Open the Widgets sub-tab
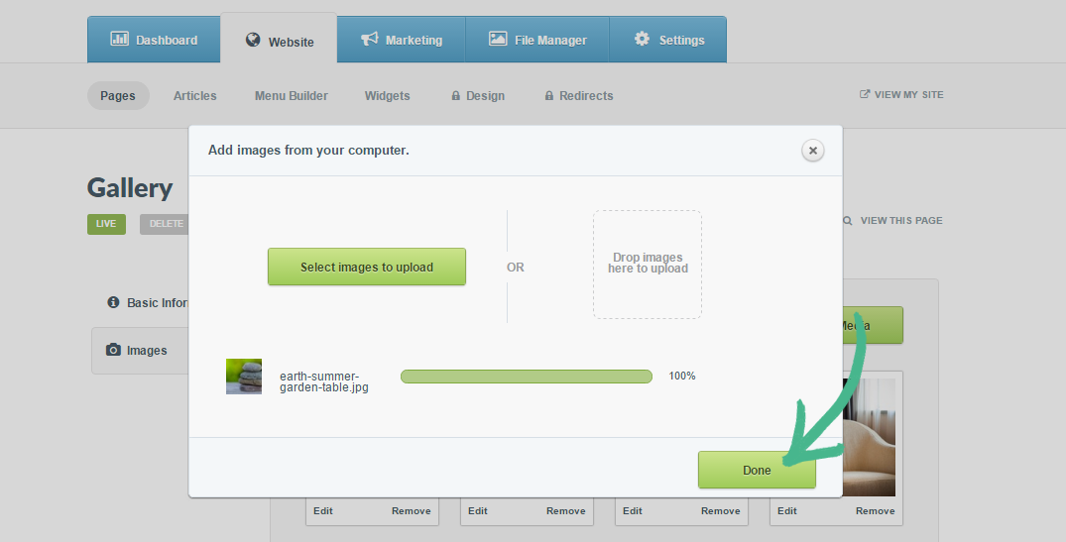 click(x=387, y=96)
